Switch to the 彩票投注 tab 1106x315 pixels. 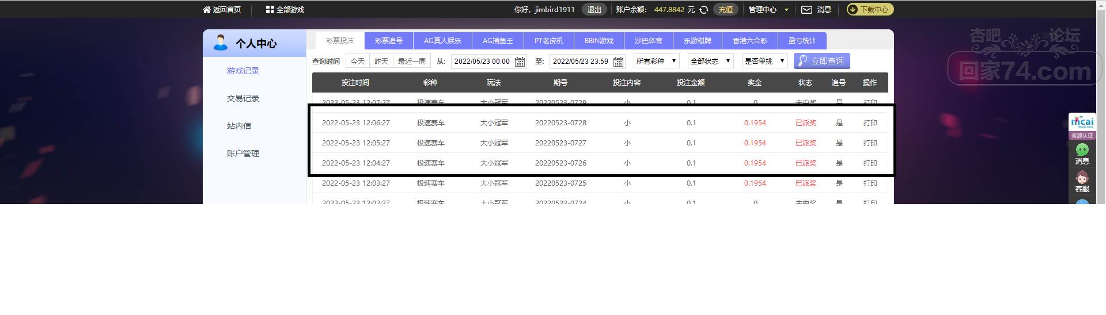pyautogui.click(x=340, y=41)
